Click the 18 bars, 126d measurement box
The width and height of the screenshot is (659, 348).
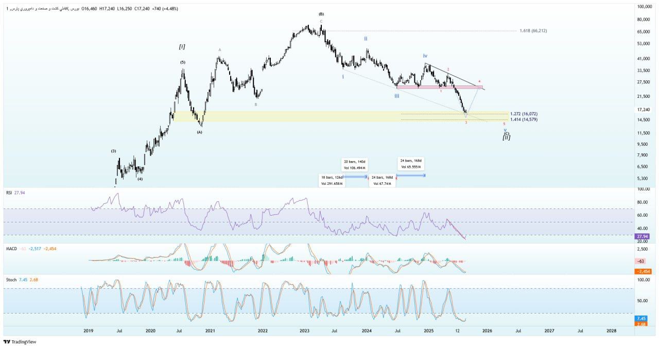[332, 180]
